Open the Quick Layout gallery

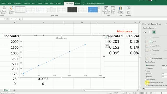4,10
